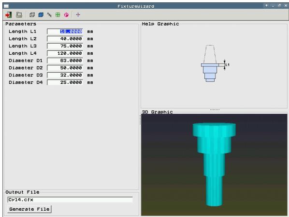Click the "Diameter D3" label
Image resolution: width=289 pixels, height=217 pixels.
(26, 75)
